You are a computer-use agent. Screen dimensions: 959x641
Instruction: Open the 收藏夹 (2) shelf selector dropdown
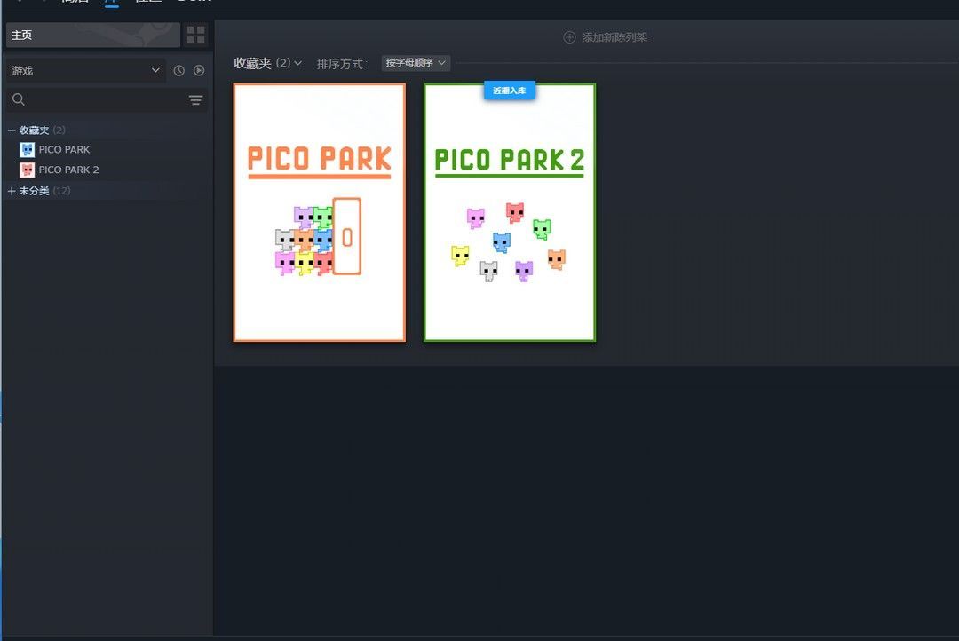click(268, 63)
